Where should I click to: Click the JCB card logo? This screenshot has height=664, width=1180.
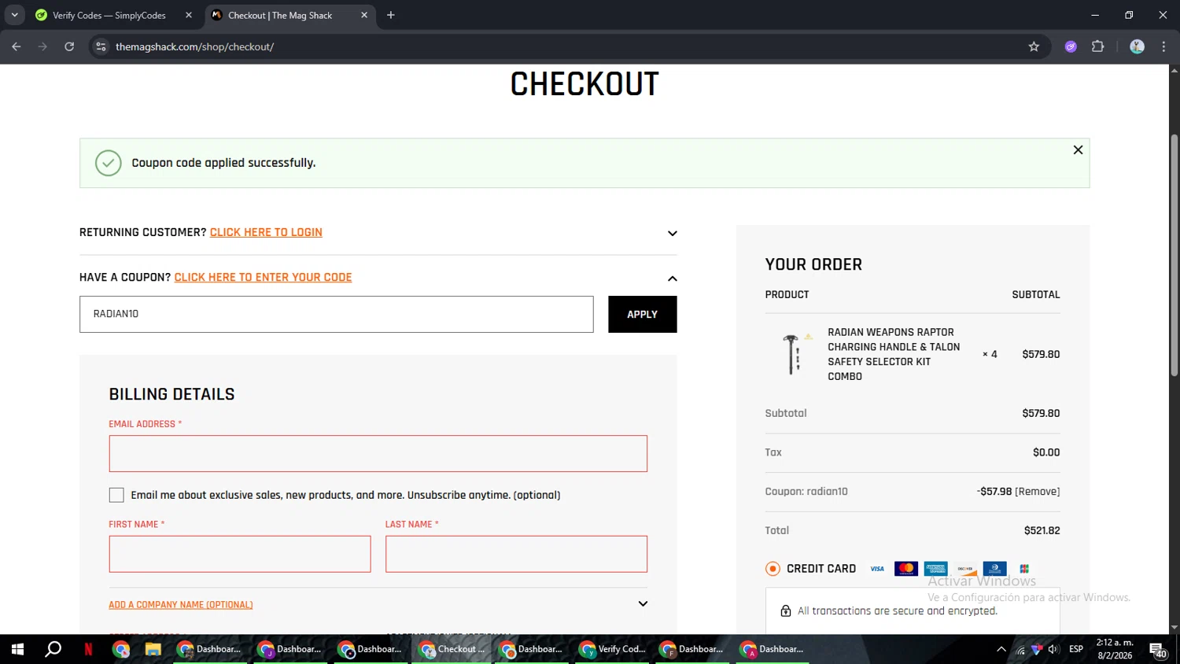1024,569
